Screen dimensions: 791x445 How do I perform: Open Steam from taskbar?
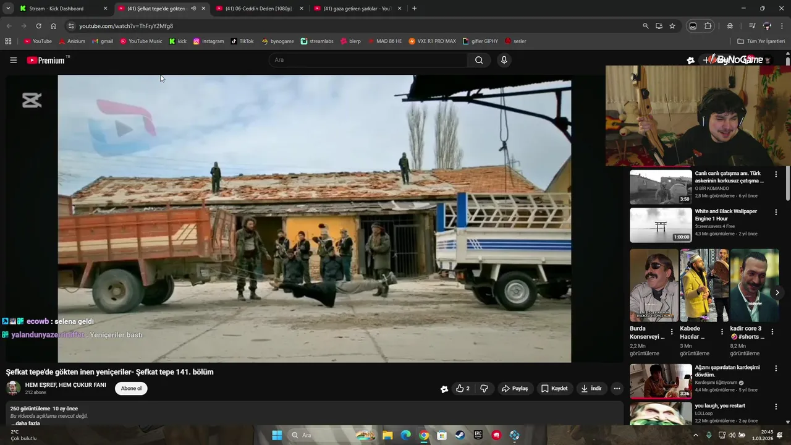tap(460, 435)
